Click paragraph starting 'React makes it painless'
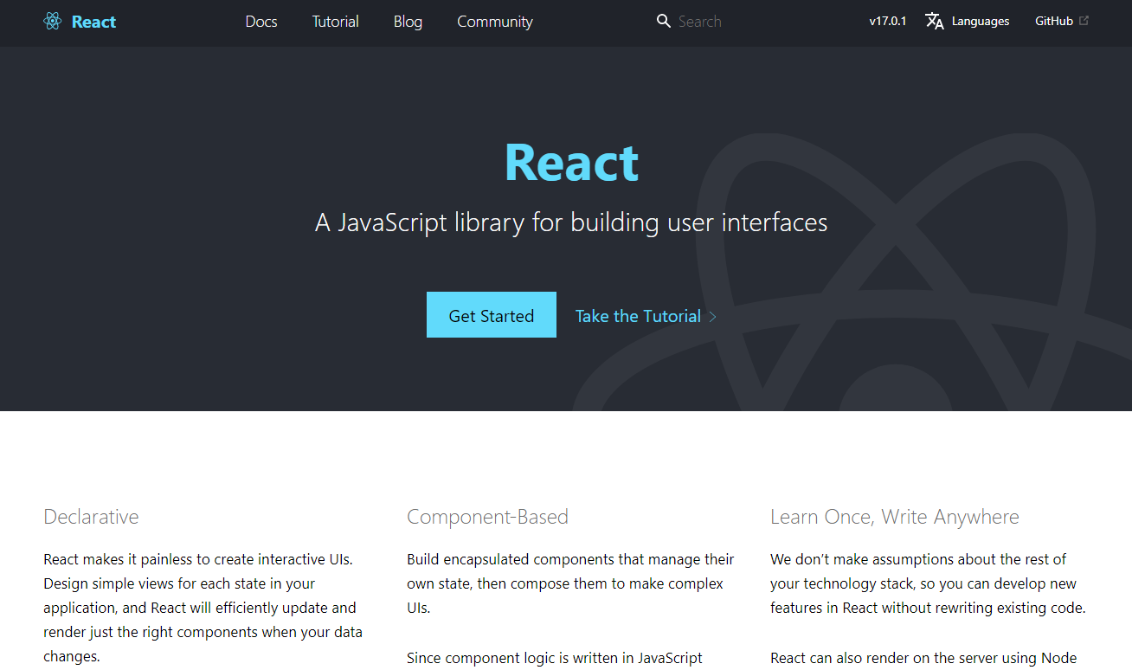The image size is (1132, 670). coord(203,608)
